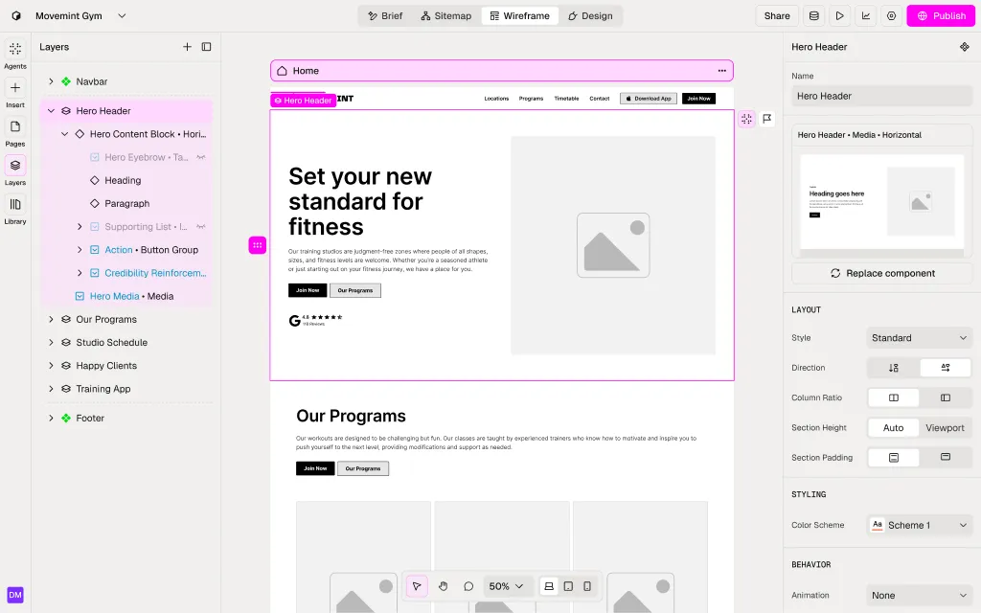Click the preview play icon
Screen dimensions: 981x613
point(839,15)
